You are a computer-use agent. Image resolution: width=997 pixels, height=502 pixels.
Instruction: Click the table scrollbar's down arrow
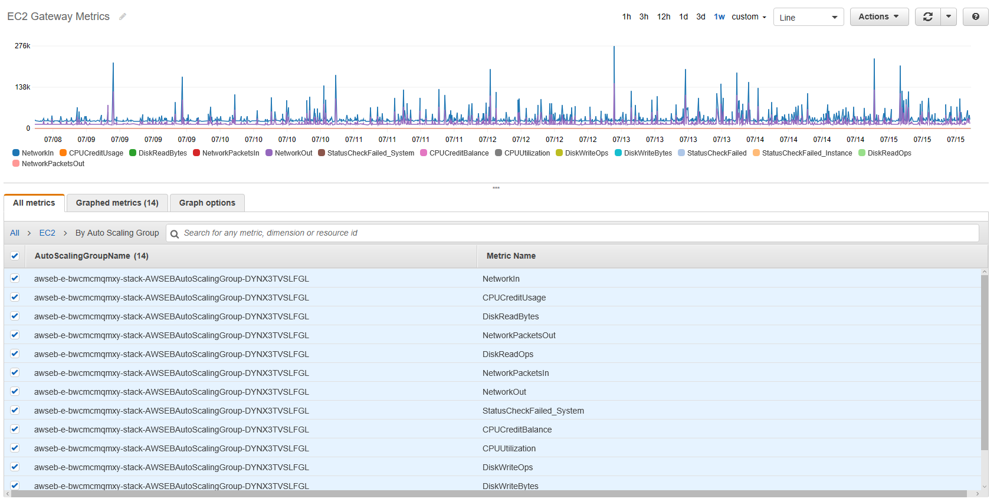(x=984, y=487)
